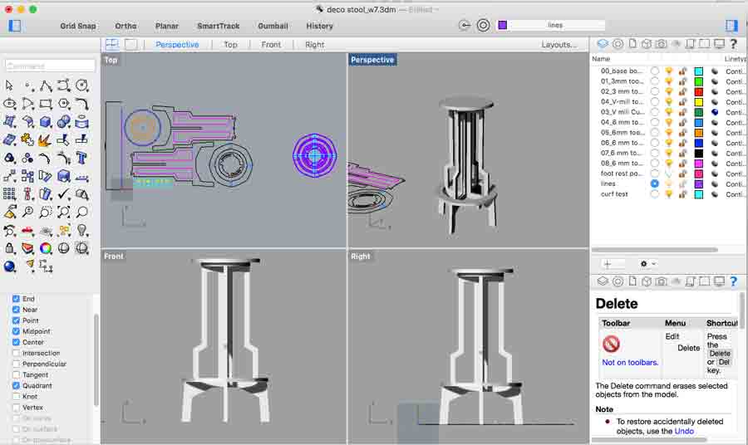748x445 pixels.
Task: Click the Help question mark icon
Action: point(733,44)
